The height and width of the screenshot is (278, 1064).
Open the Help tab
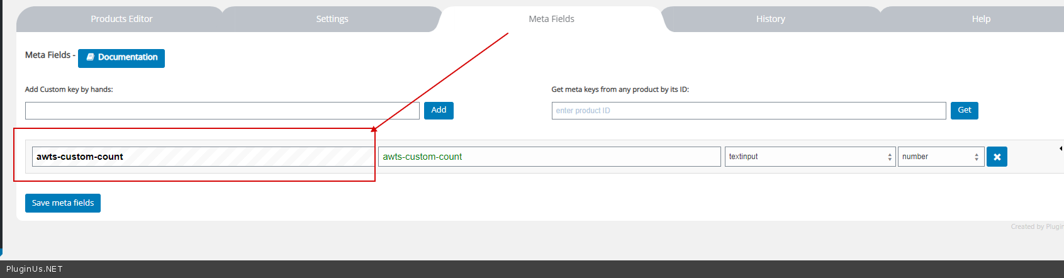coord(980,19)
